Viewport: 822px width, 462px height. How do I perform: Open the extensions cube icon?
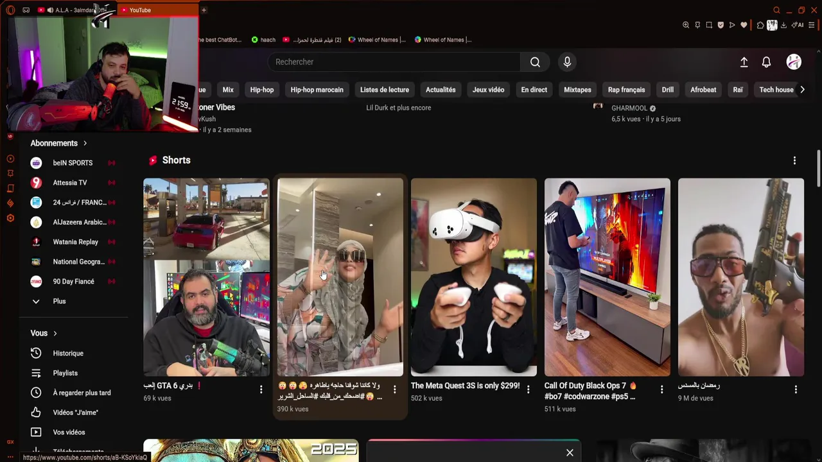pos(760,25)
